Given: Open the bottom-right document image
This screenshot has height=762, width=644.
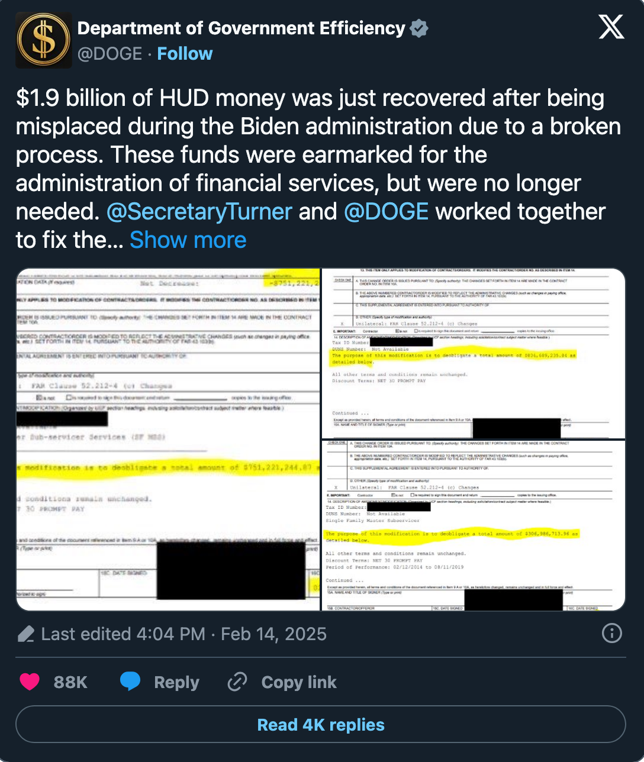Looking at the screenshot, I should [474, 525].
